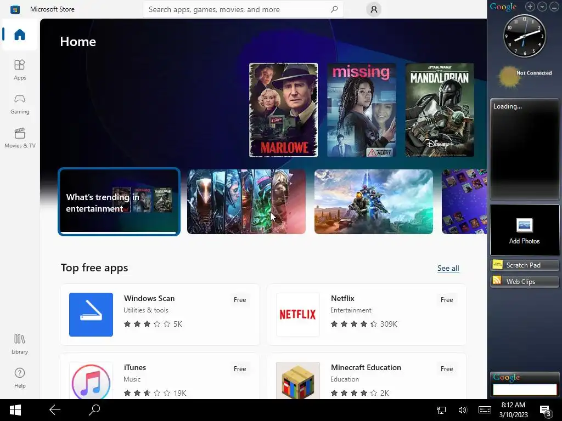Image resolution: width=562 pixels, height=421 pixels.
Task: Open the Windows Scan app title
Action: pyautogui.click(x=149, y=298)
